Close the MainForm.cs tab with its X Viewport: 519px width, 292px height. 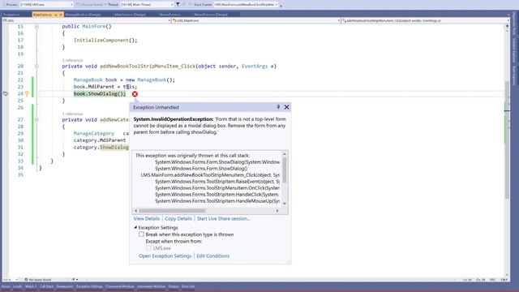point(61,15)
